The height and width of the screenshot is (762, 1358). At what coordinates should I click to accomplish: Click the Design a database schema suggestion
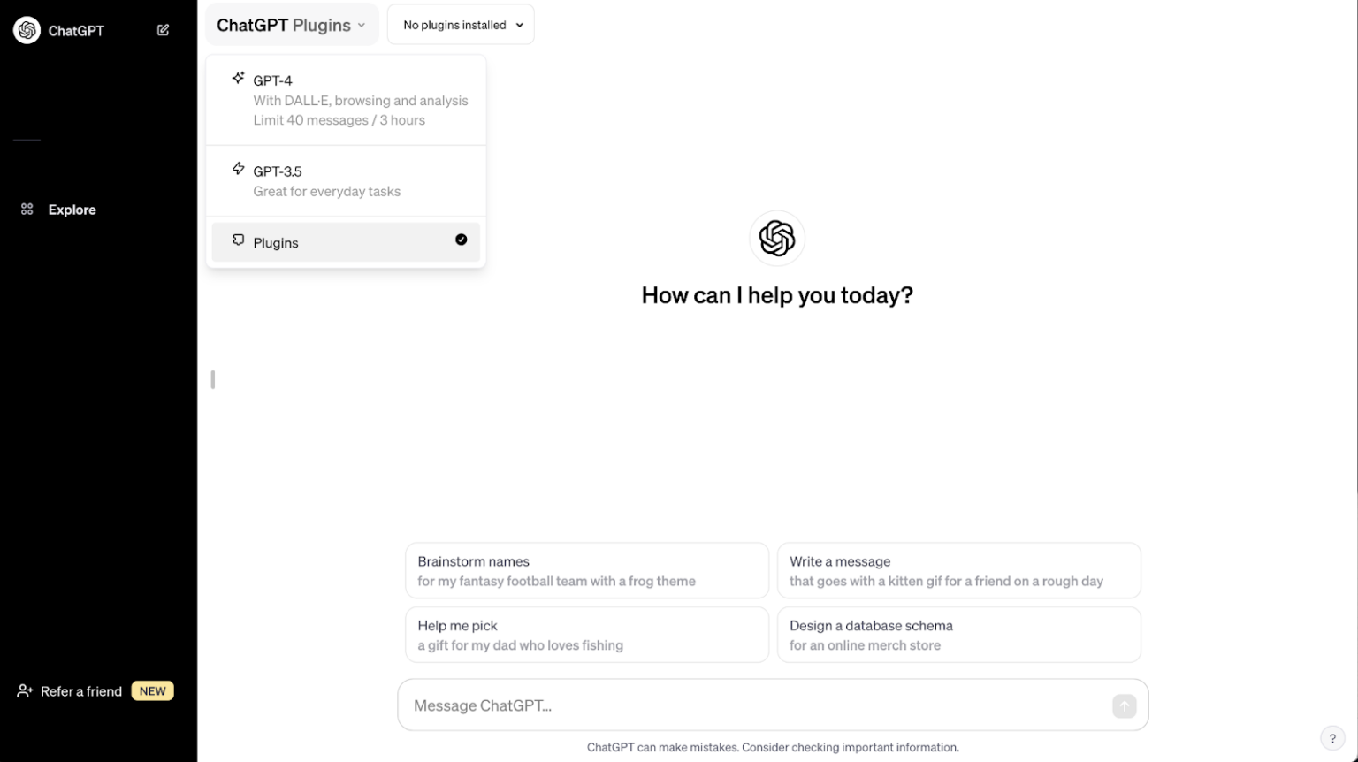[958, 635]
